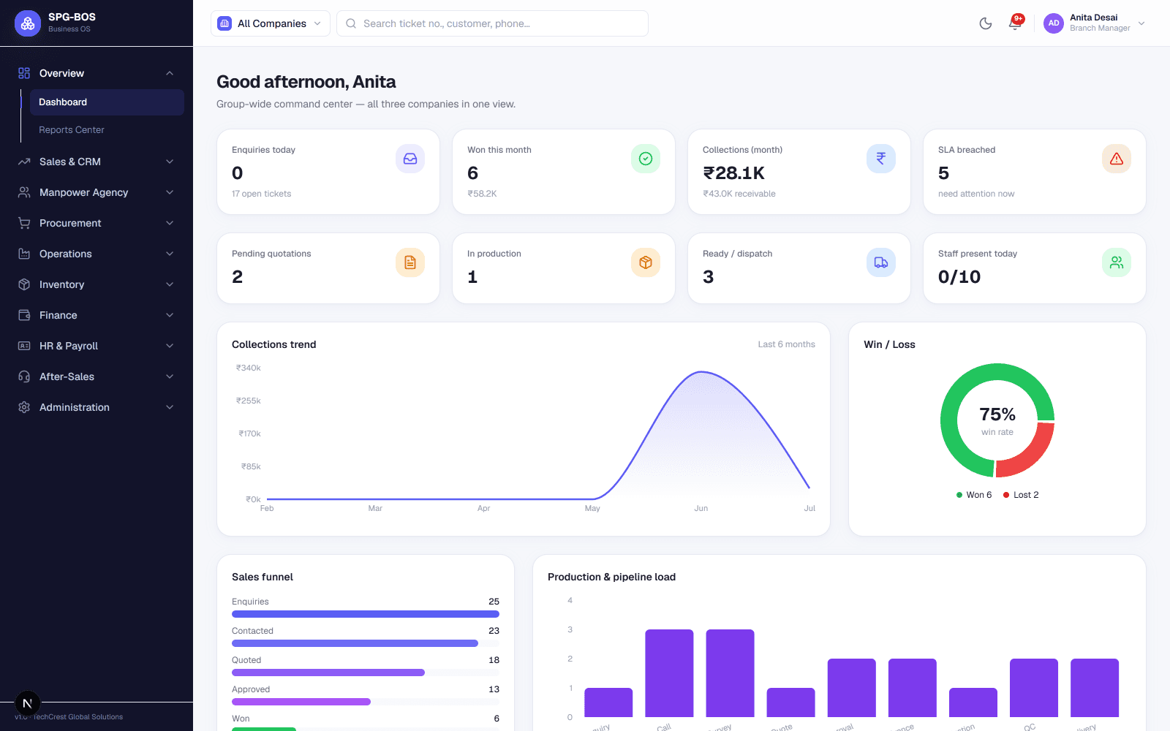Open Manpower Agency menu label
1170x731 pixels.
[83, 192]
